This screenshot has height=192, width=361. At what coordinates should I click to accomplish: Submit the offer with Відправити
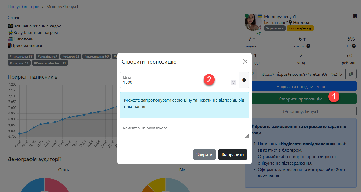pyautogui.click(x=232, y=155)
